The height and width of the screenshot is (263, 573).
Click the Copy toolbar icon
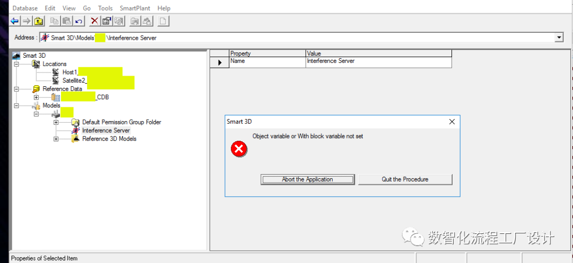pos(55,21)
